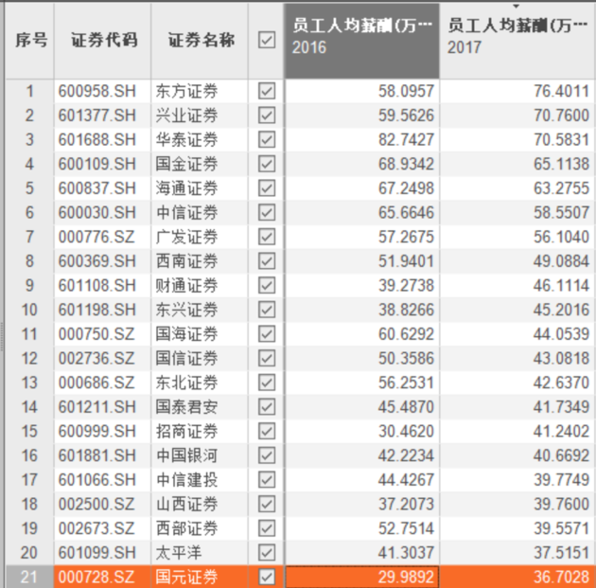Select the 中国银河 name cell
The image size is (596, 588).
(186, 455)
